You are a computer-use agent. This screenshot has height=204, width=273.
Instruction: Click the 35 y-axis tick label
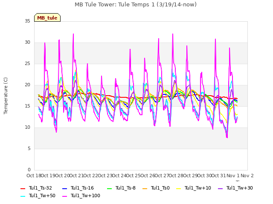(27, 21)
